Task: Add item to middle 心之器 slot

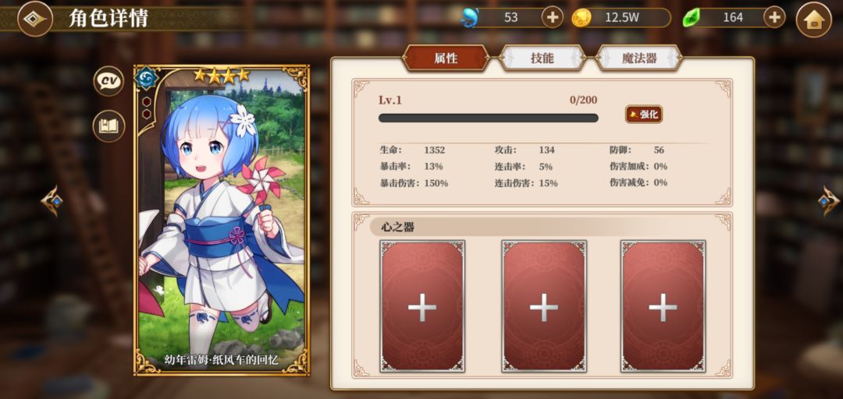Action: pyautogui.click(x=544, y=306)
